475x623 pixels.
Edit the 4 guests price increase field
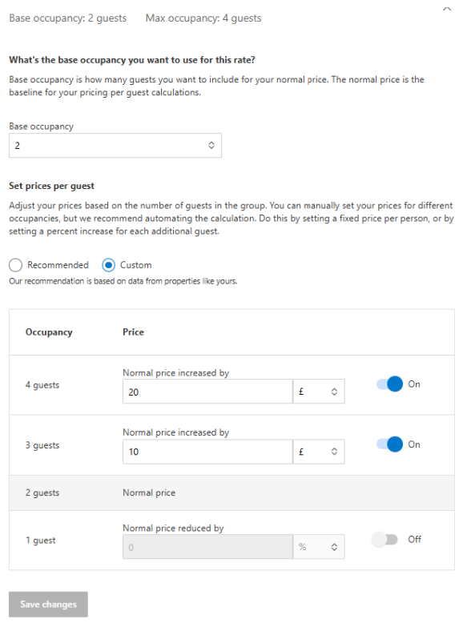pyautogui.click(x=207, y=392)
